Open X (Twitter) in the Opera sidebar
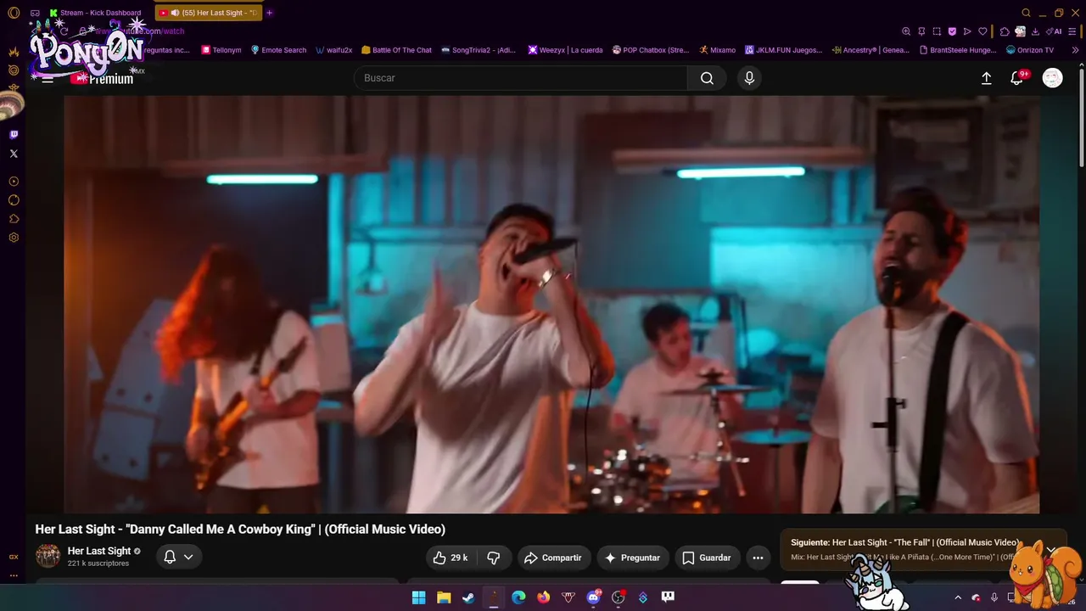Image resolution: width=1086 pixels, height=611 pixels. click(x=14, y=154)
